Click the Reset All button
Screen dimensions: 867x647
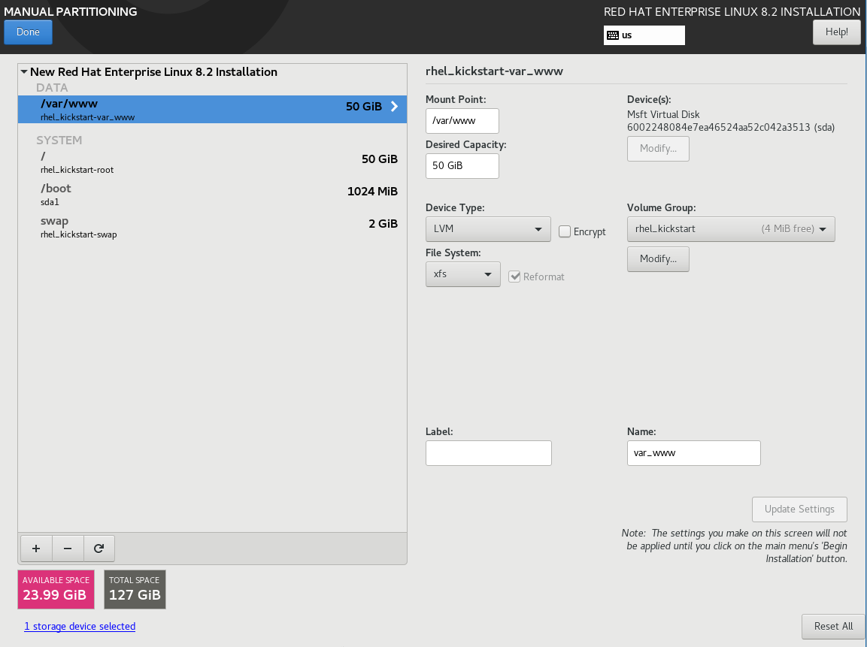point(833,627)
